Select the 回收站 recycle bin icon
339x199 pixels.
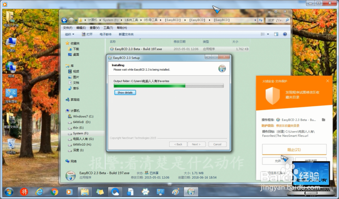(x=11, y=146)
